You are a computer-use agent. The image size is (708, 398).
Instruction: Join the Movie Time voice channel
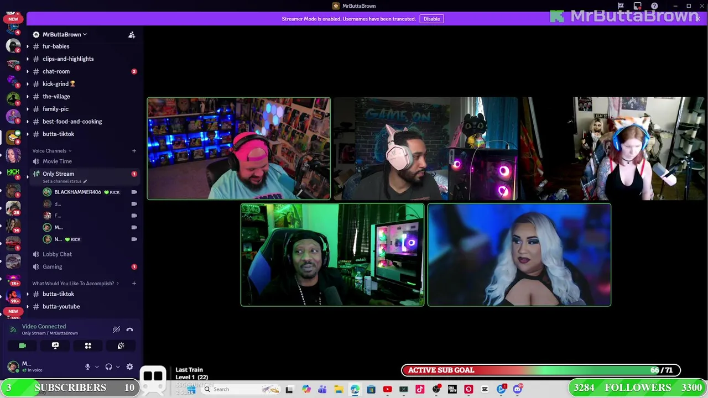pyautogui.click(x=57, y=161)
